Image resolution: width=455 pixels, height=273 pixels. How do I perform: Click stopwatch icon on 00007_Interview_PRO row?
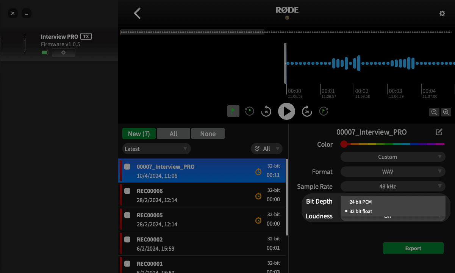258,172
